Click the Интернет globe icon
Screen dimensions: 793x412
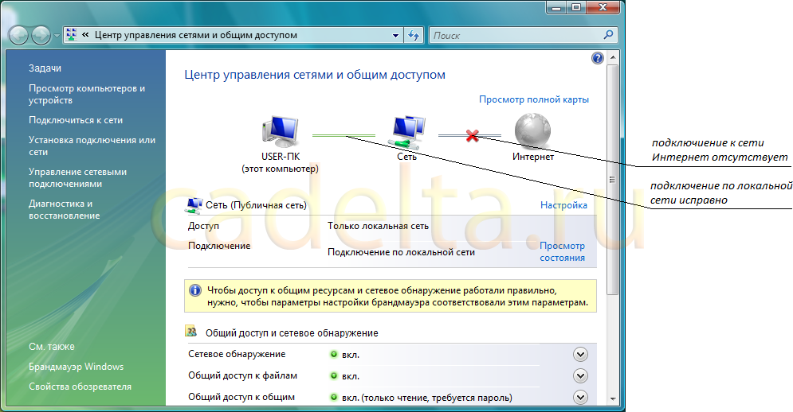[532, 130]
